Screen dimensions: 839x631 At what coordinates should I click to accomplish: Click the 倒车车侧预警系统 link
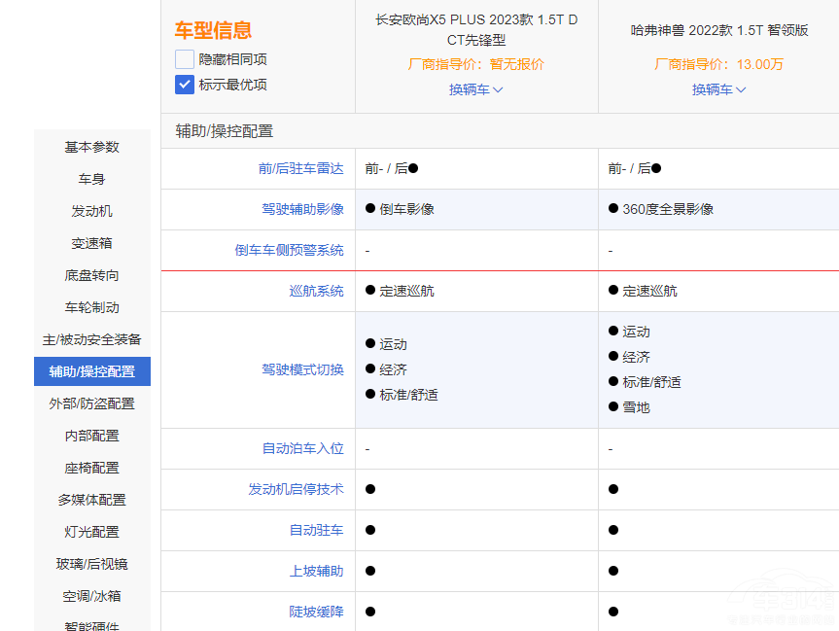[x=289, y=250]
